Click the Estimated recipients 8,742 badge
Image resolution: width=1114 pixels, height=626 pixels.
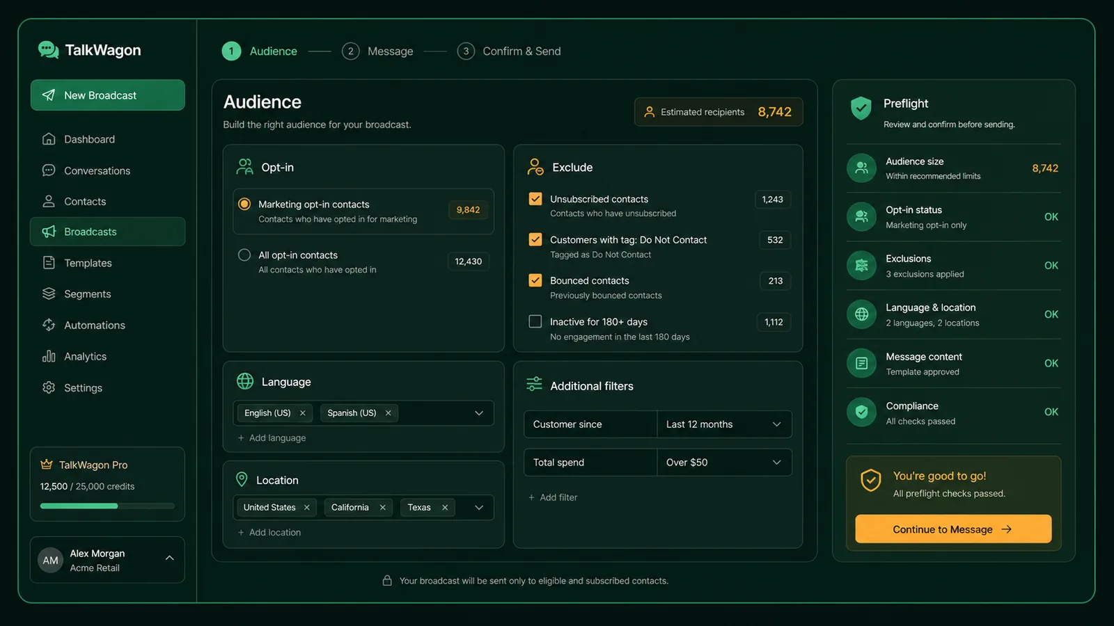pos(719,112)
